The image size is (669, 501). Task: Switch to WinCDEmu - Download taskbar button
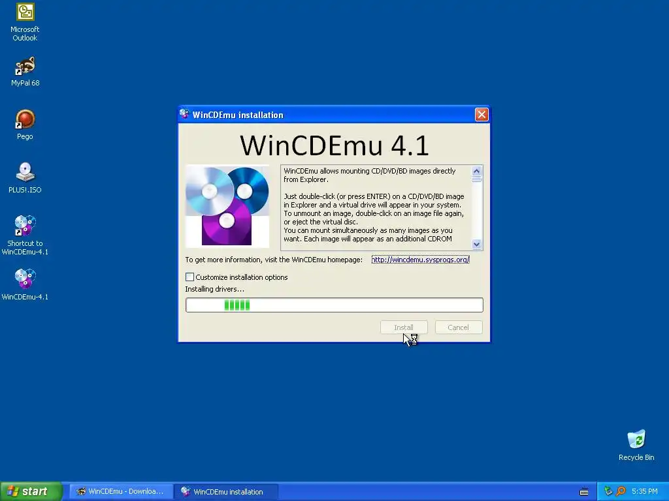121,492
